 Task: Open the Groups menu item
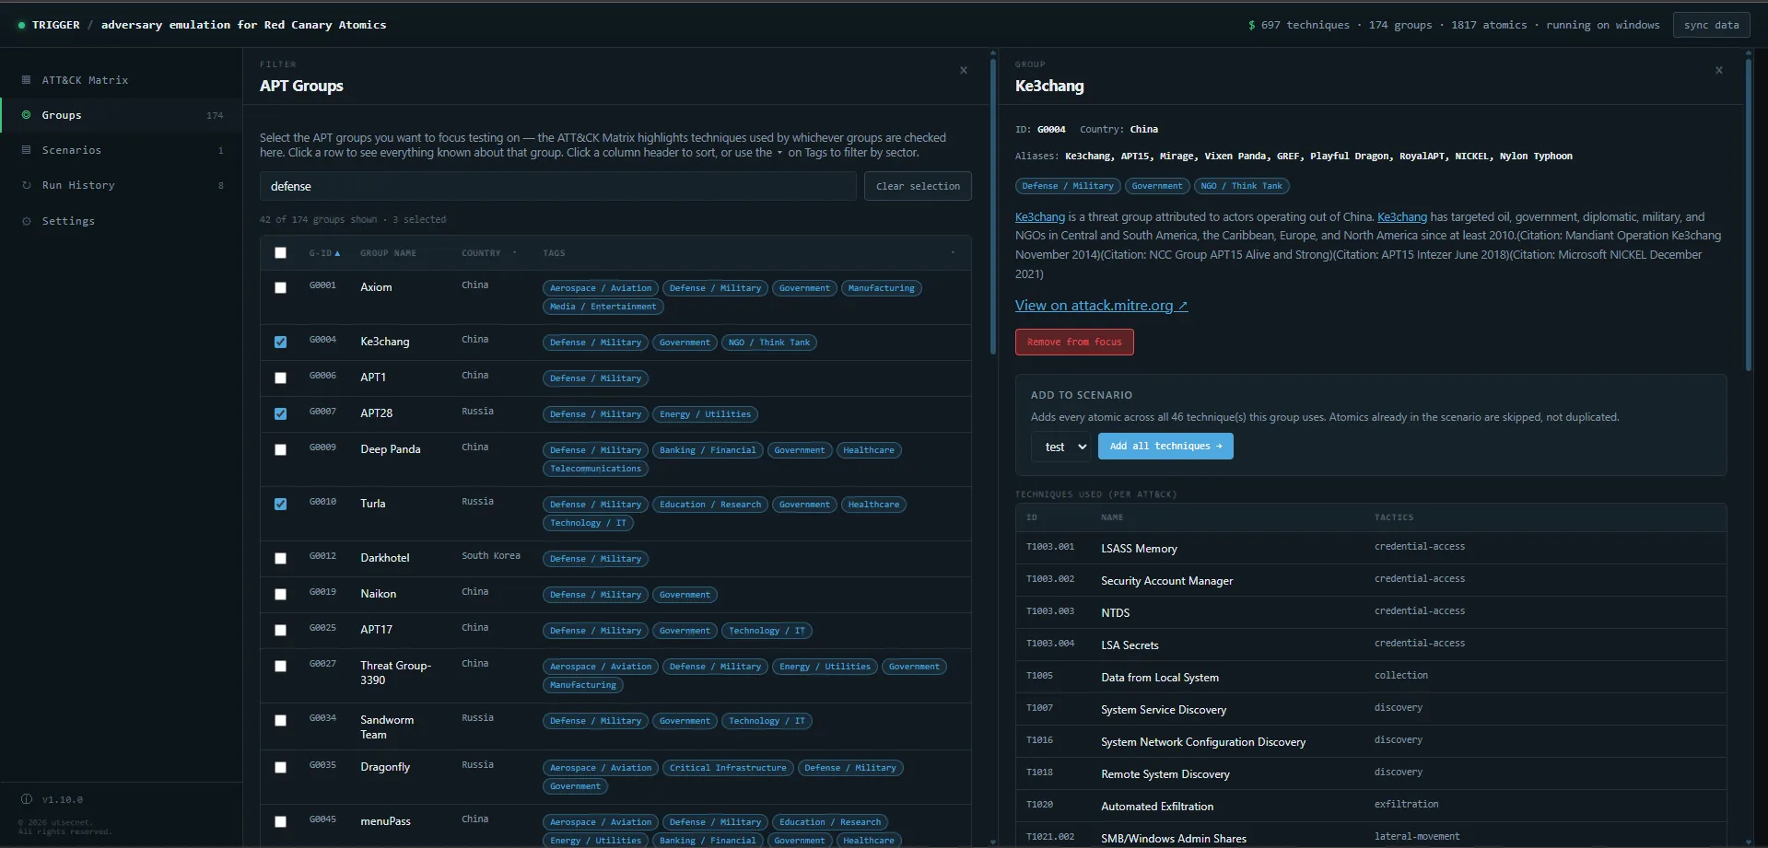tap(122, 115)
